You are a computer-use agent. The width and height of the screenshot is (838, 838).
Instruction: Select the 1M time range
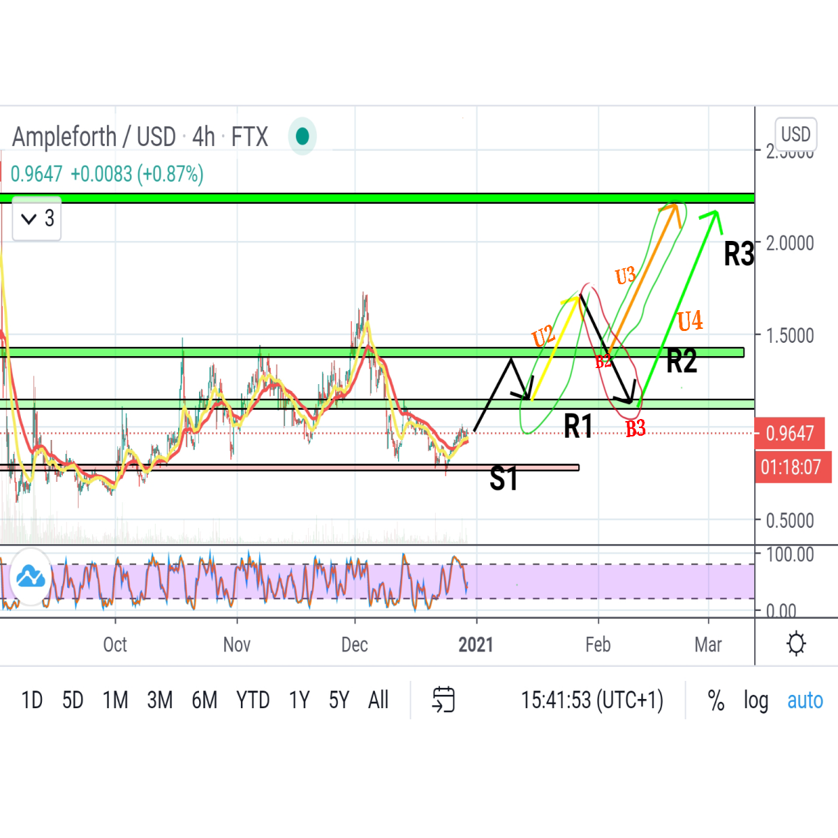pos(115,700)
